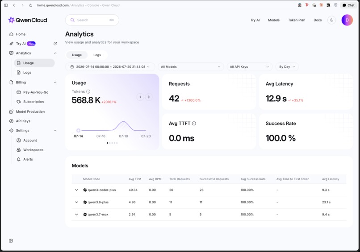Open the browser Chat button
Screen dimensions: 360x252
[x=348, y=5]
